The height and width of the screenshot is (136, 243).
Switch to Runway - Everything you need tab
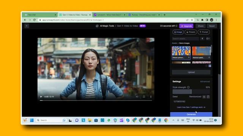(144, 15)
